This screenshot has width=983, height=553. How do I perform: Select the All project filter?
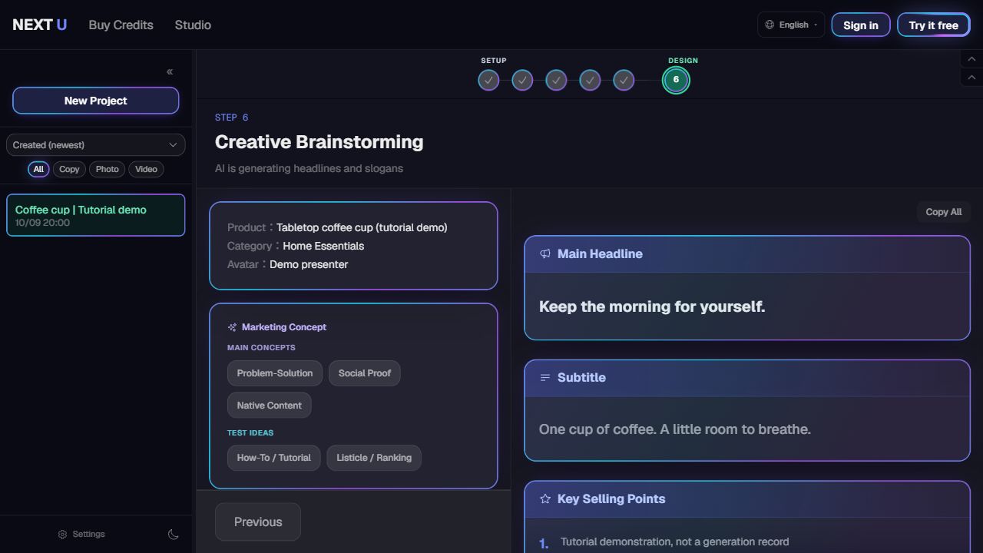pyautogui.click(x=38, y=169)
